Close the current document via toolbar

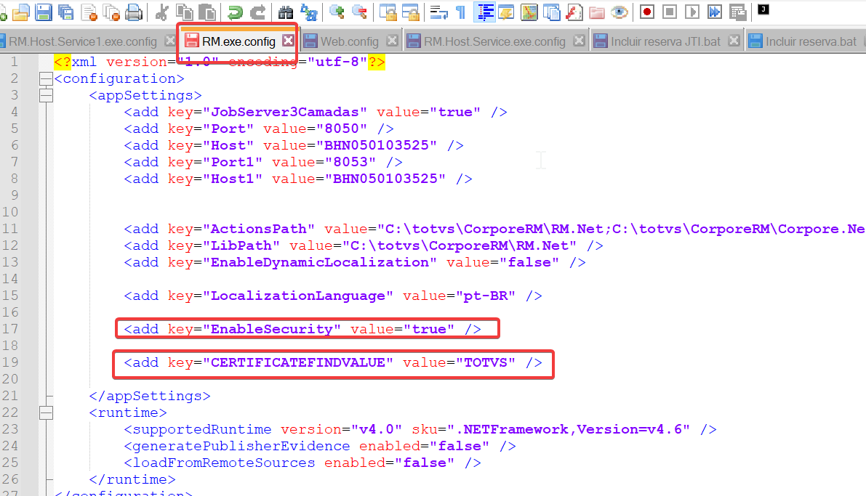(89, 12)
